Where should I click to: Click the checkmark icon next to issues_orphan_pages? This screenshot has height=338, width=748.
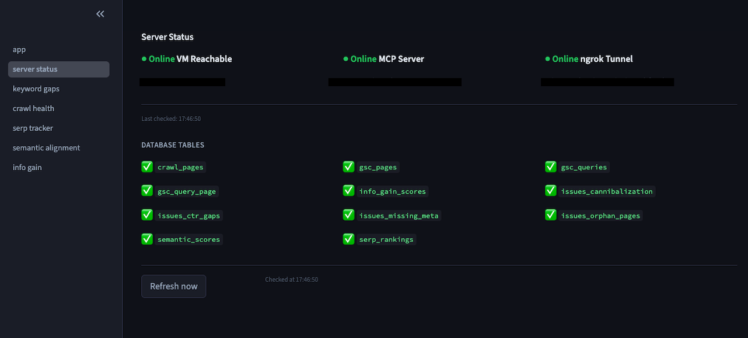pyautogui.click(x=550, y=214)
